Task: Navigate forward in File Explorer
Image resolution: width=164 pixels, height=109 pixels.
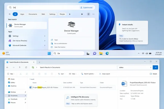Action: click(14, 67)
